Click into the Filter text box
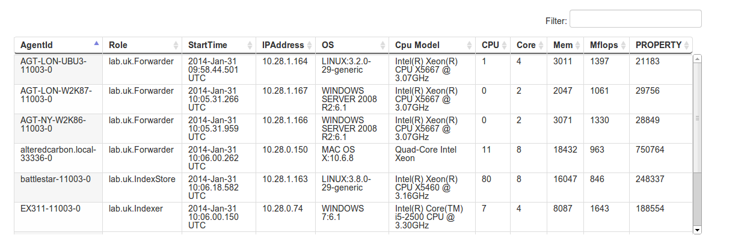The image size is (756, 235). [635, 19]
